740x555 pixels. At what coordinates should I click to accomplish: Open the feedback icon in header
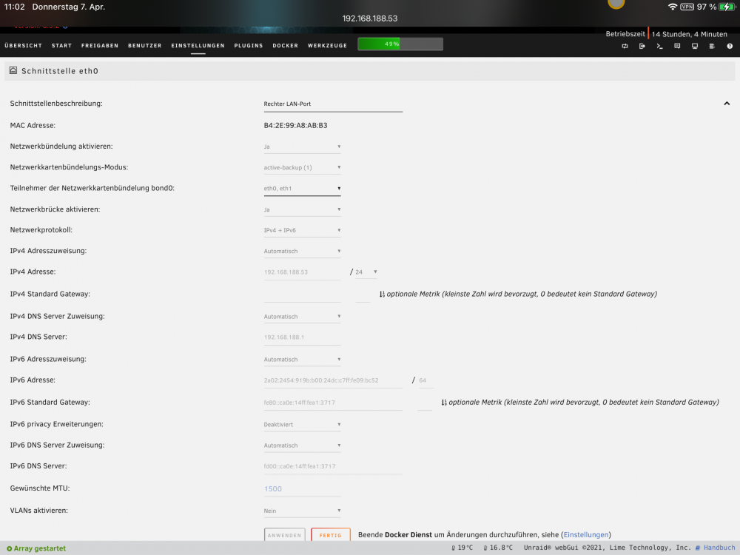point(677,46)
